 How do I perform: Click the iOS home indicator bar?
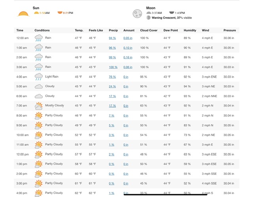(x=165, y=195)
